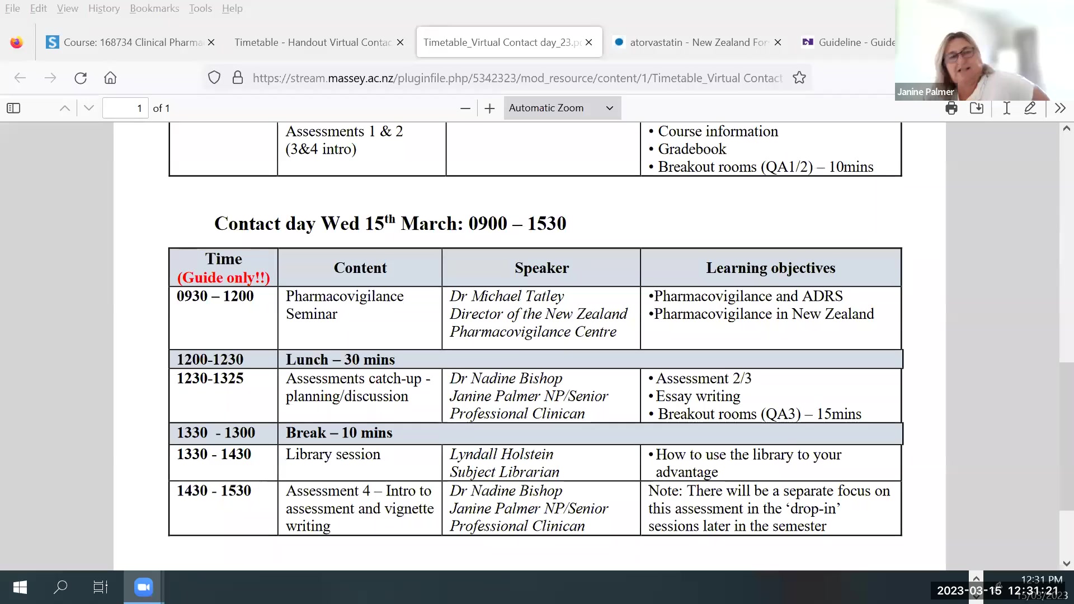Go to next page arrow
Screen dimensions: 1074x604
point(88,108)
